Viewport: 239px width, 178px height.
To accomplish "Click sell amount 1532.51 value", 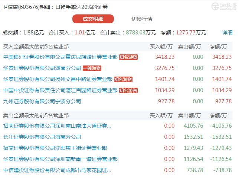I will click(x=193, y=137).
